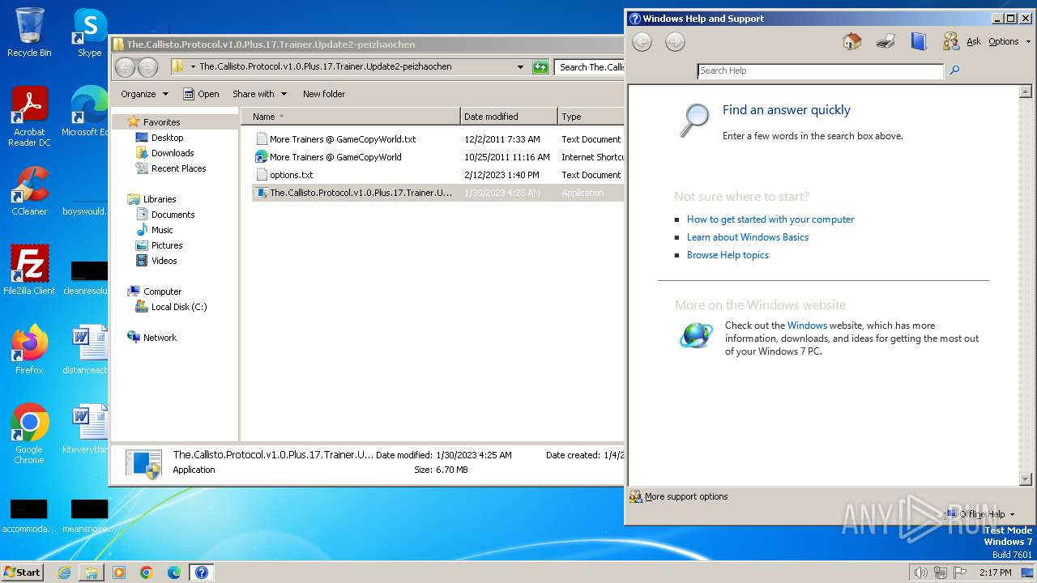Open Ask support options

point(962,41)
